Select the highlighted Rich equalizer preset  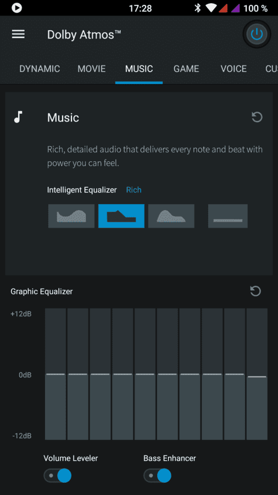[121, 216]
